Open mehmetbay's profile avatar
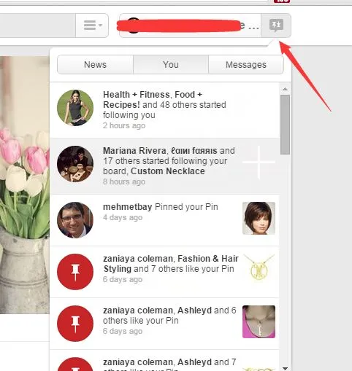This screenshot has height=371, width=352. tap(75, 220)
